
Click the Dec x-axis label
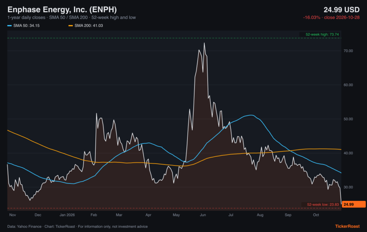[38, 215]
